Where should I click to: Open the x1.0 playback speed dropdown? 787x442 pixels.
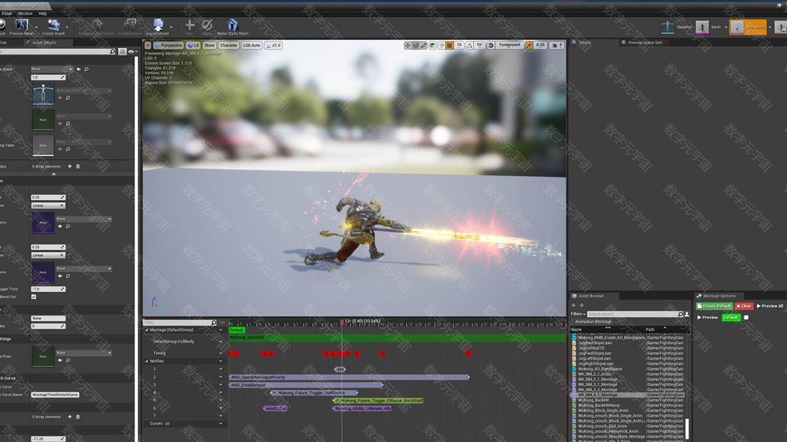click(x=274, y=45)
